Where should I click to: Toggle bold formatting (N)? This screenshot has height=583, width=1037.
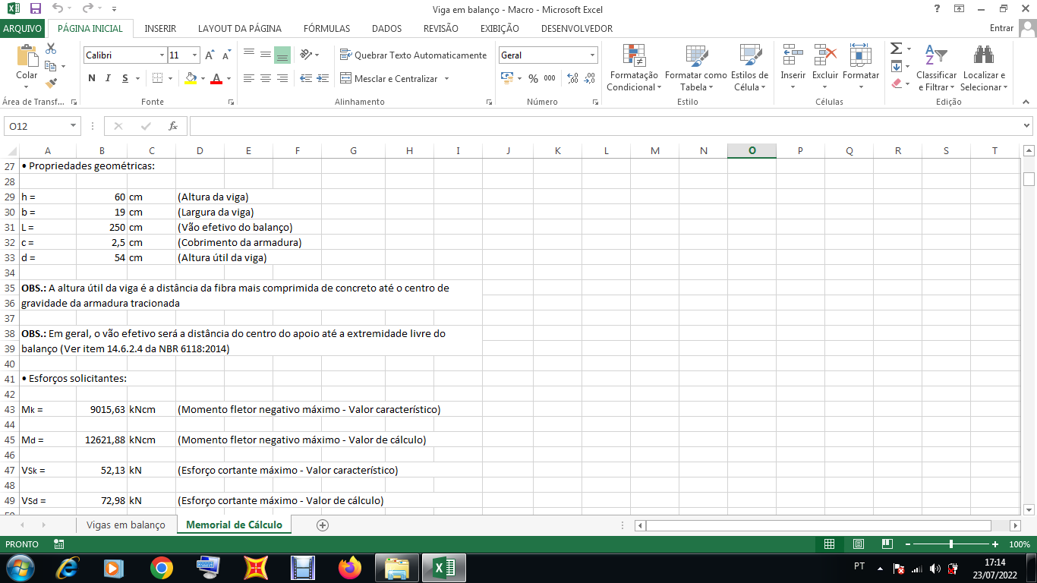(x=92, y=78)
